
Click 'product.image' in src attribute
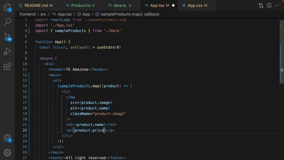(96, 103)
